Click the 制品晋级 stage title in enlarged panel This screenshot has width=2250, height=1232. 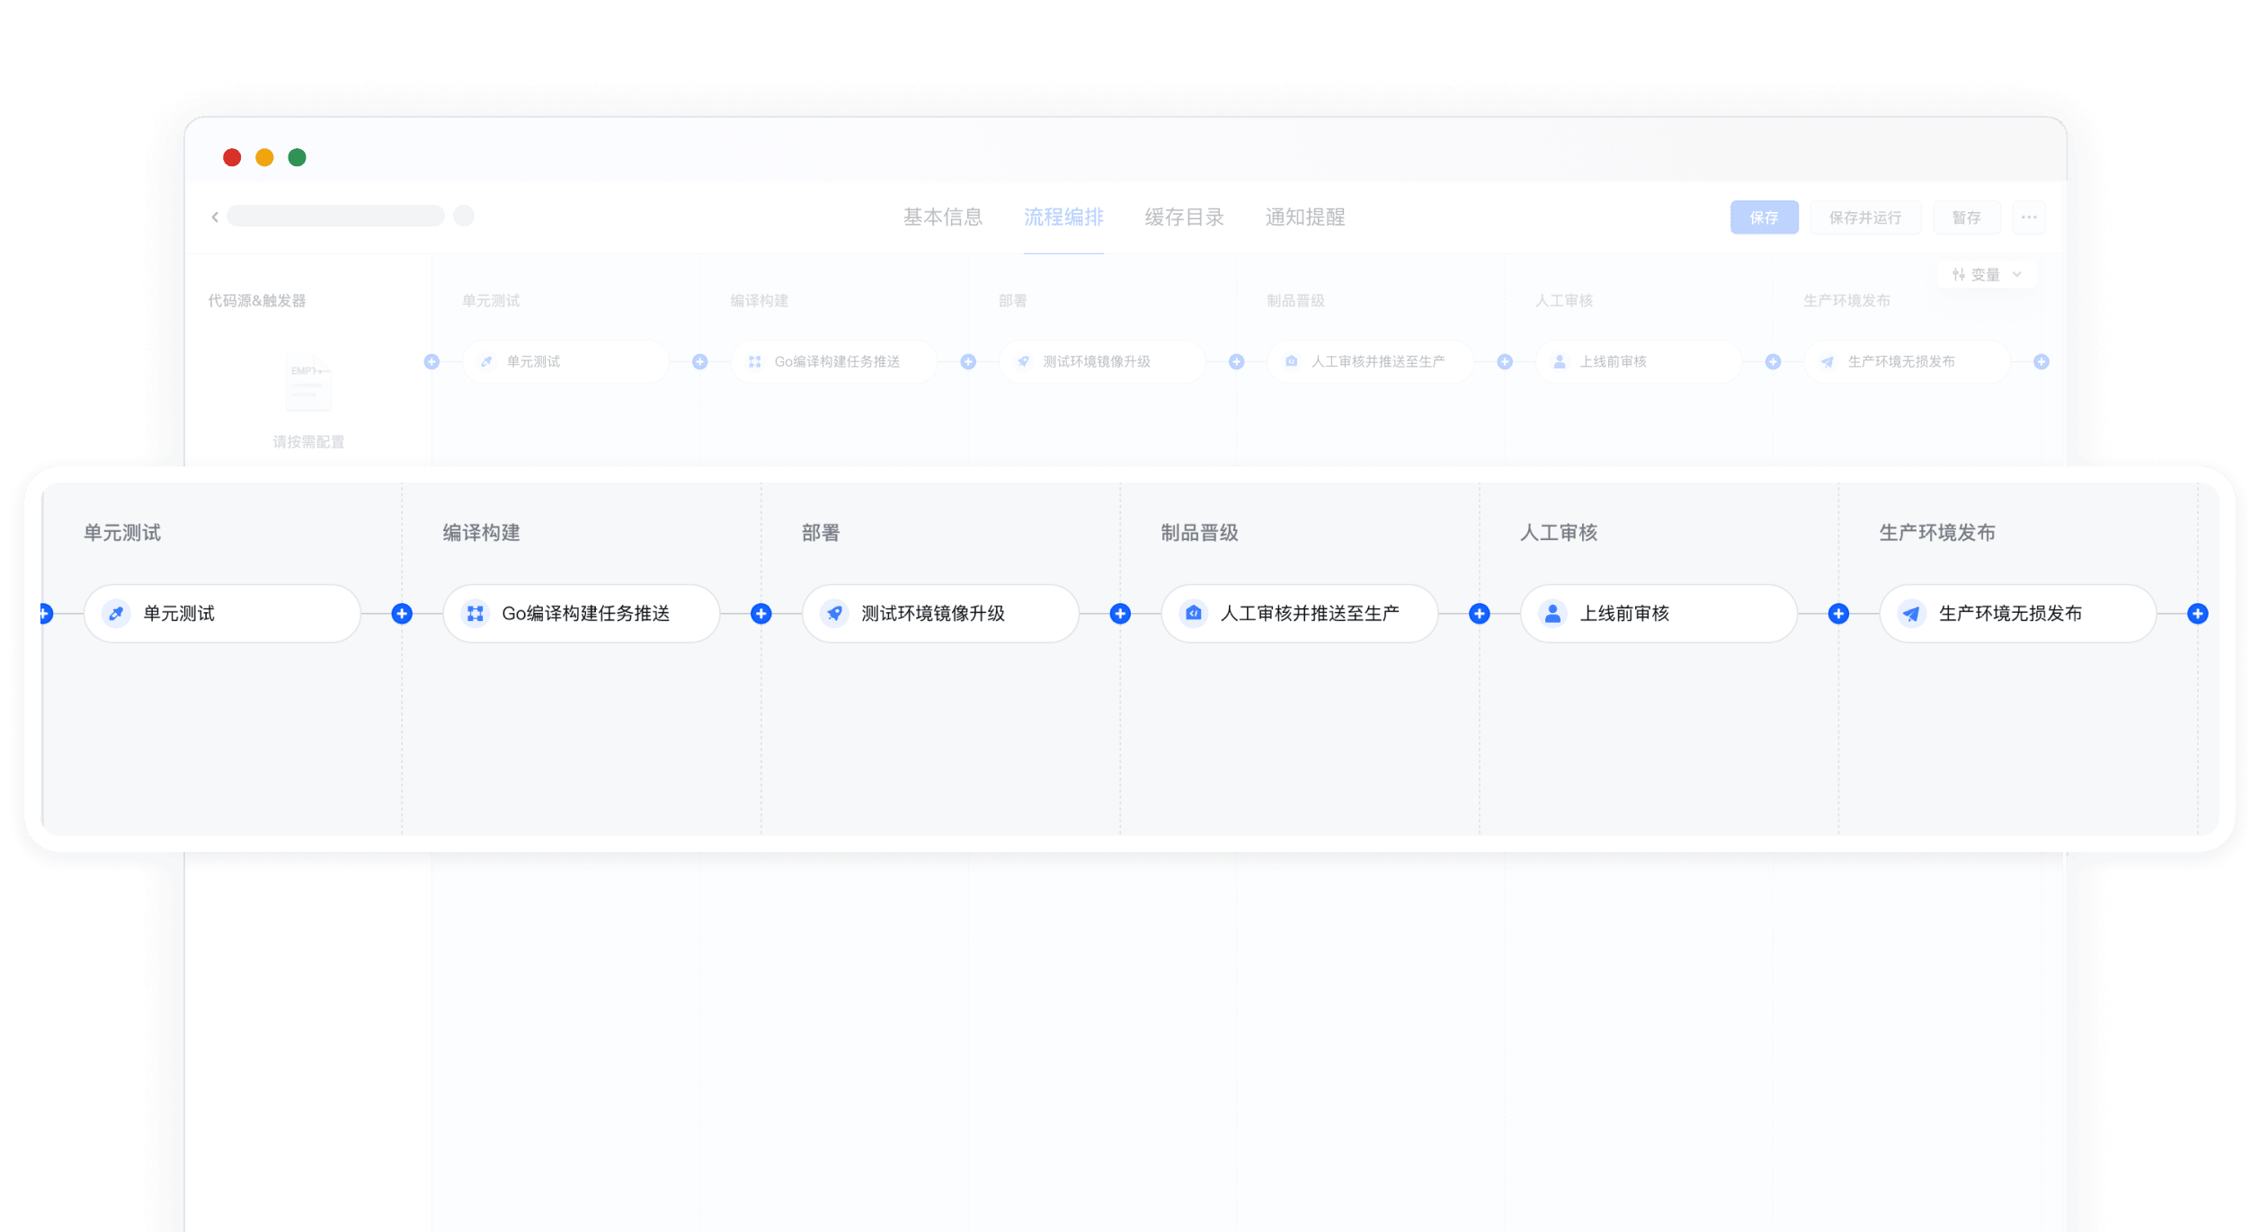tap(1199, 533)
